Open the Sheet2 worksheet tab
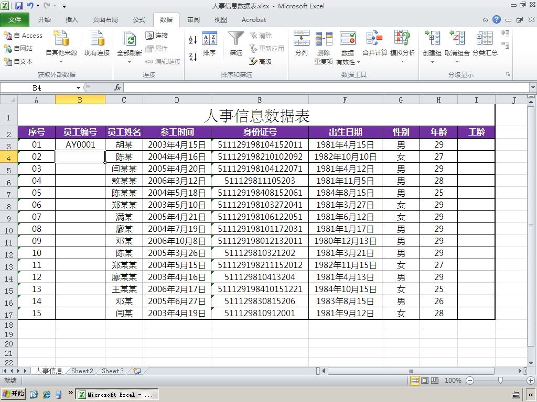 click(x=82, y=371)
